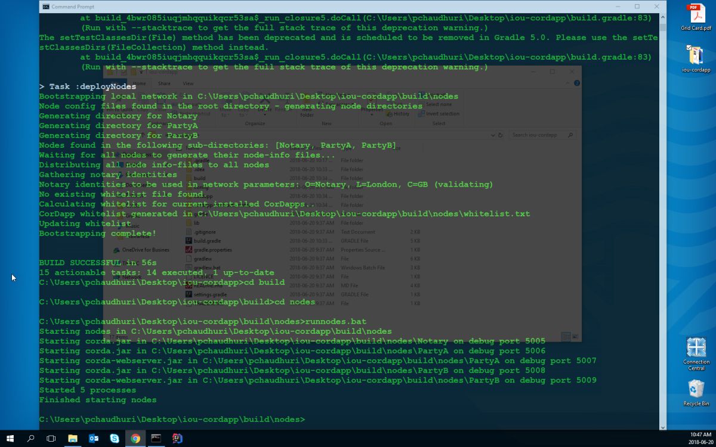Screen dimensions: 716x447
Task: Click the 'Generating directory for Notary' line
Action: (118, 116)
